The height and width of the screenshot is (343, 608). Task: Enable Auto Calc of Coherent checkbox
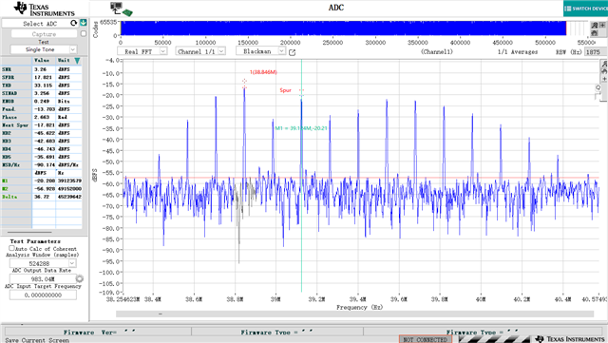[x=11, y=248]
